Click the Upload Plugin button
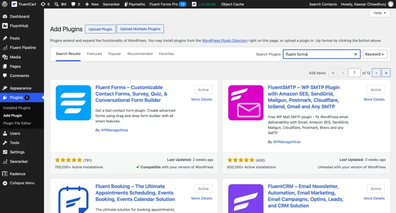This screenshot has height=213, width=396. [100, 29]
